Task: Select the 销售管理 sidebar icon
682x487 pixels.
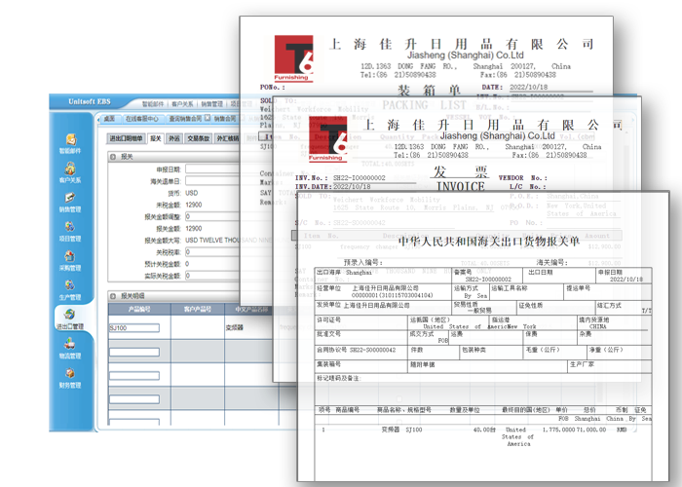Action: [72, 199]
